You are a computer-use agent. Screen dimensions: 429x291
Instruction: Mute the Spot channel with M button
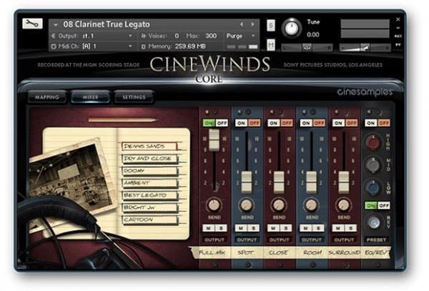pyautogui.click(x=241, y=228)
